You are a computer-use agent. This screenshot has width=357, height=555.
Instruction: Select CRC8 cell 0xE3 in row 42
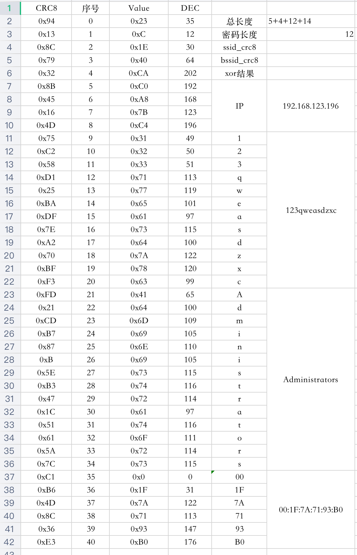[x=46, y=542]
